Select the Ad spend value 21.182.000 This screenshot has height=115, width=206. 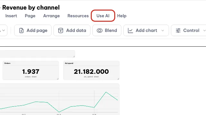(91, 72)
